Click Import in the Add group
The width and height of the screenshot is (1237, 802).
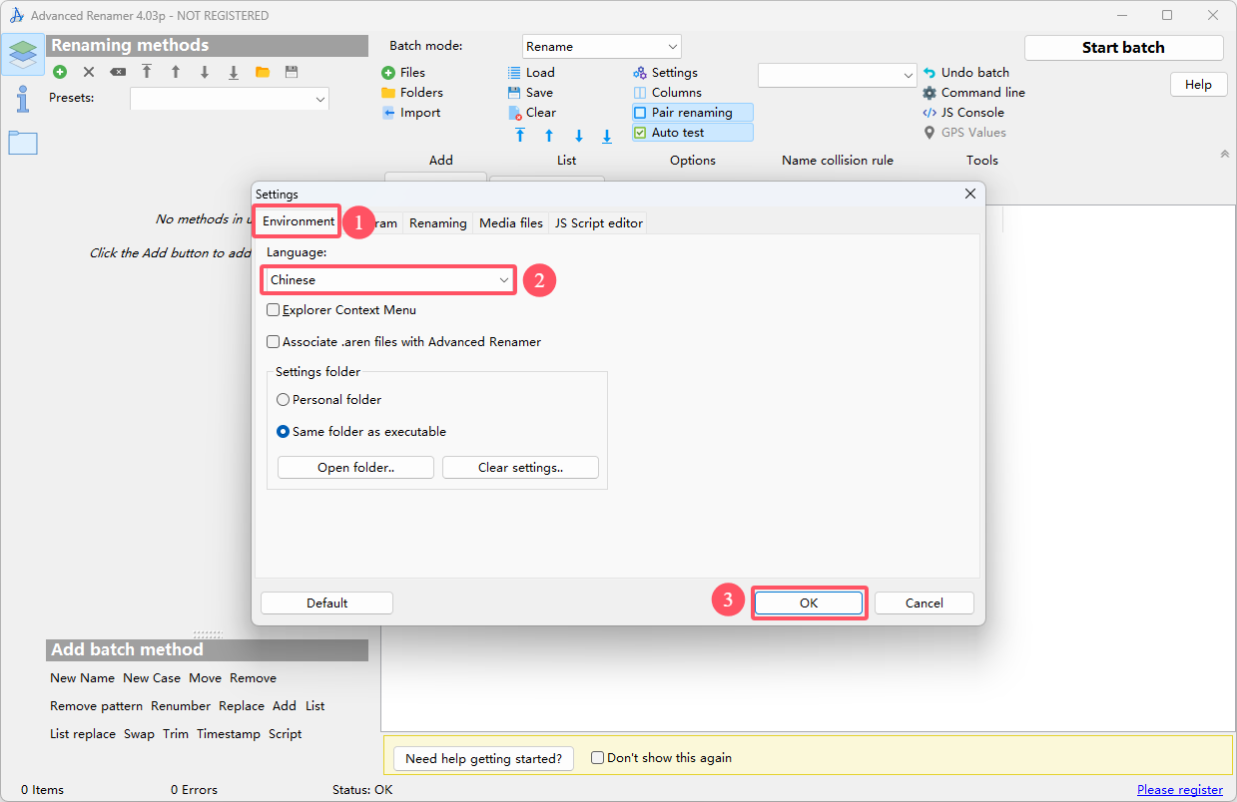(411, 113)
